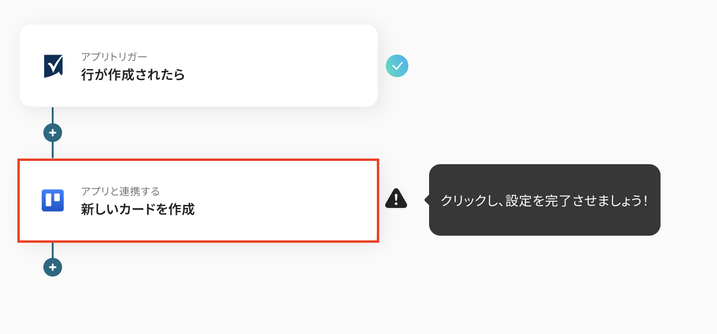Open the 行が作成されたら trigger step

pos(133,75)
